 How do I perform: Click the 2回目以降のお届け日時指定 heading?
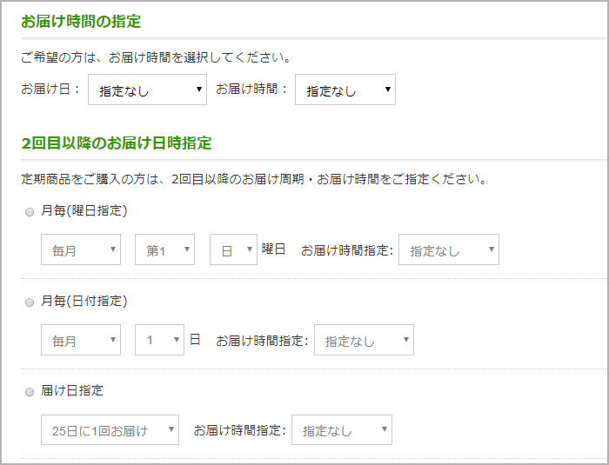[116, 143]
